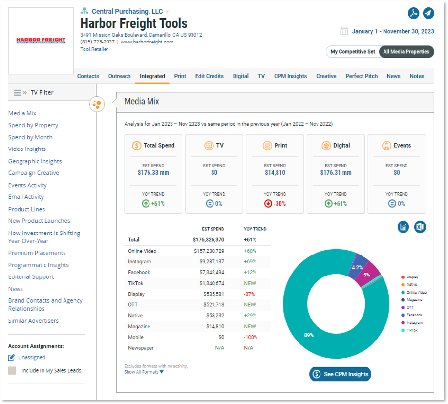The image size is (448, 404).
Task: Open the January 1 - November 30, 2023 date picker
Action: pyautogui.click(x=393, y=31)
